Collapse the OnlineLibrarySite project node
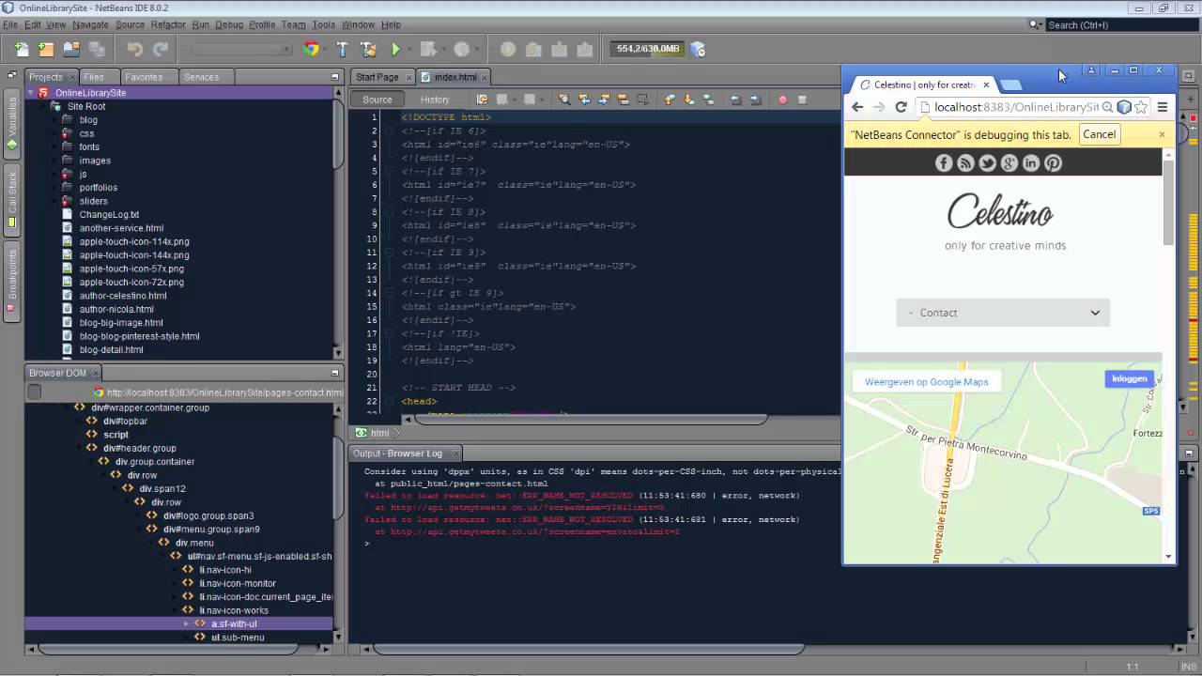Viewport: 1202px width, 676px height. tap(31, 93)
